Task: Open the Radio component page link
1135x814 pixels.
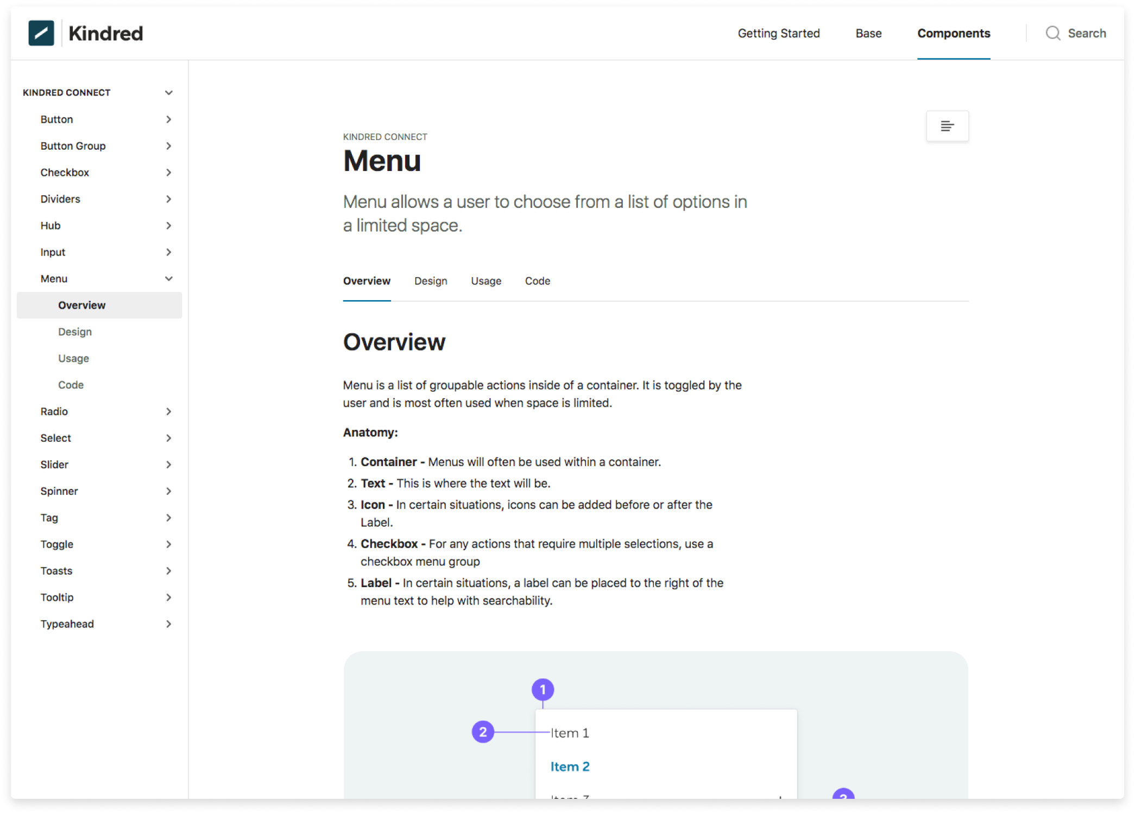Action: (x=54, y=411)
